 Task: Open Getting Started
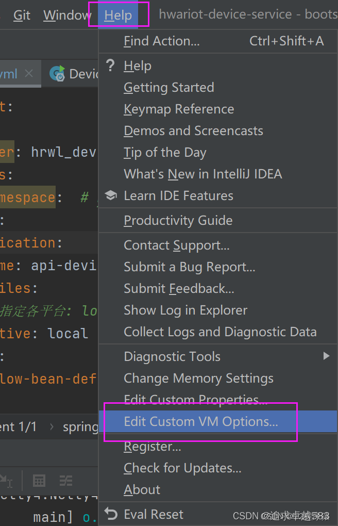[217, 87]
